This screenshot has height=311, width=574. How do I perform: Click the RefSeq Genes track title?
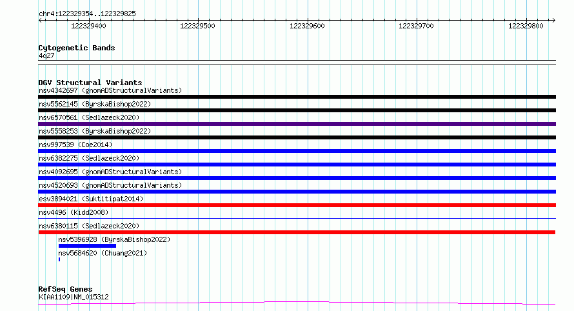tap(65, 290)
